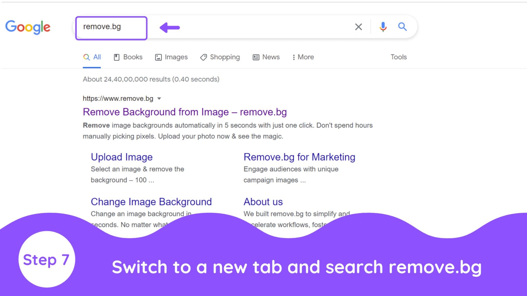Screen dimensions: 527x296
Task: Open the Tools options
Action: [x=398, y=57]
